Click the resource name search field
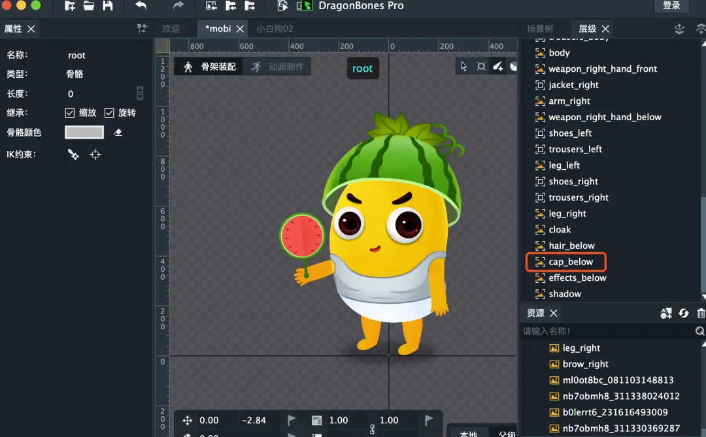The height and width of the screenshot is (437, 706). pyautogui.click(x=608, y=331)
